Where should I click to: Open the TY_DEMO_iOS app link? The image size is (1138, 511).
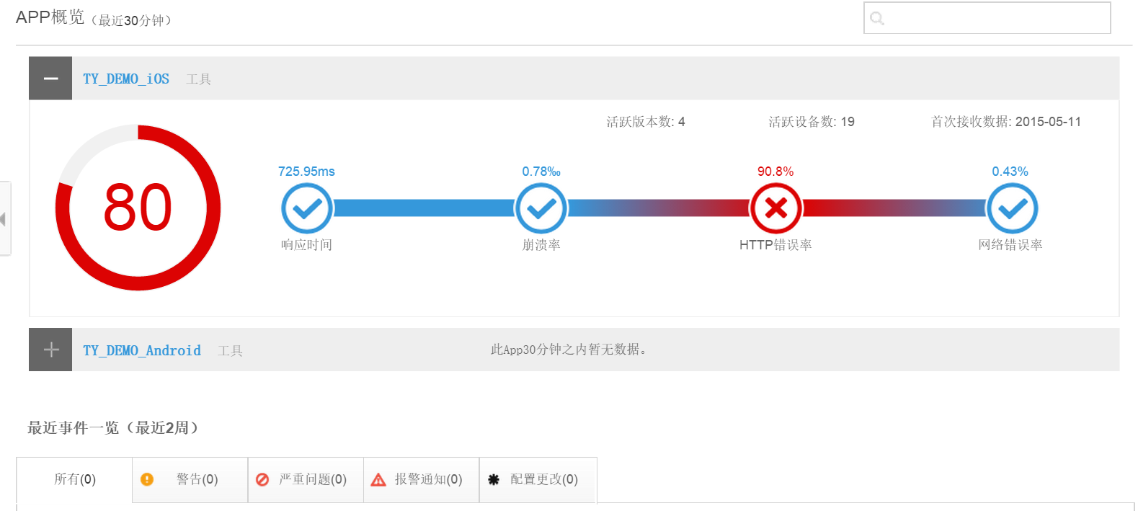pyautogui.click(x=126, y=79)
